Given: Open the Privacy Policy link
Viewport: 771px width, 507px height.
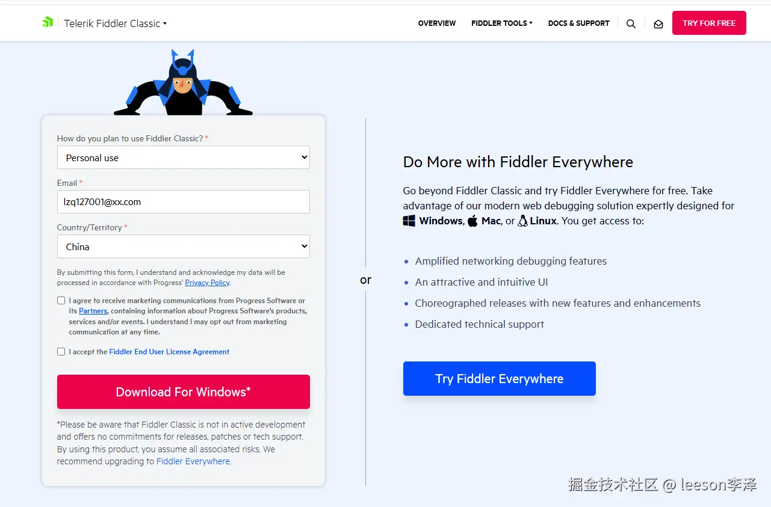Looking at the screenshot, I should tap(207, 283).
